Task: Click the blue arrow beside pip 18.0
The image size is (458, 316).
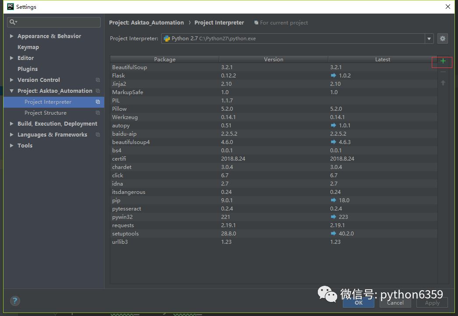Action: (x=333, y=200)
